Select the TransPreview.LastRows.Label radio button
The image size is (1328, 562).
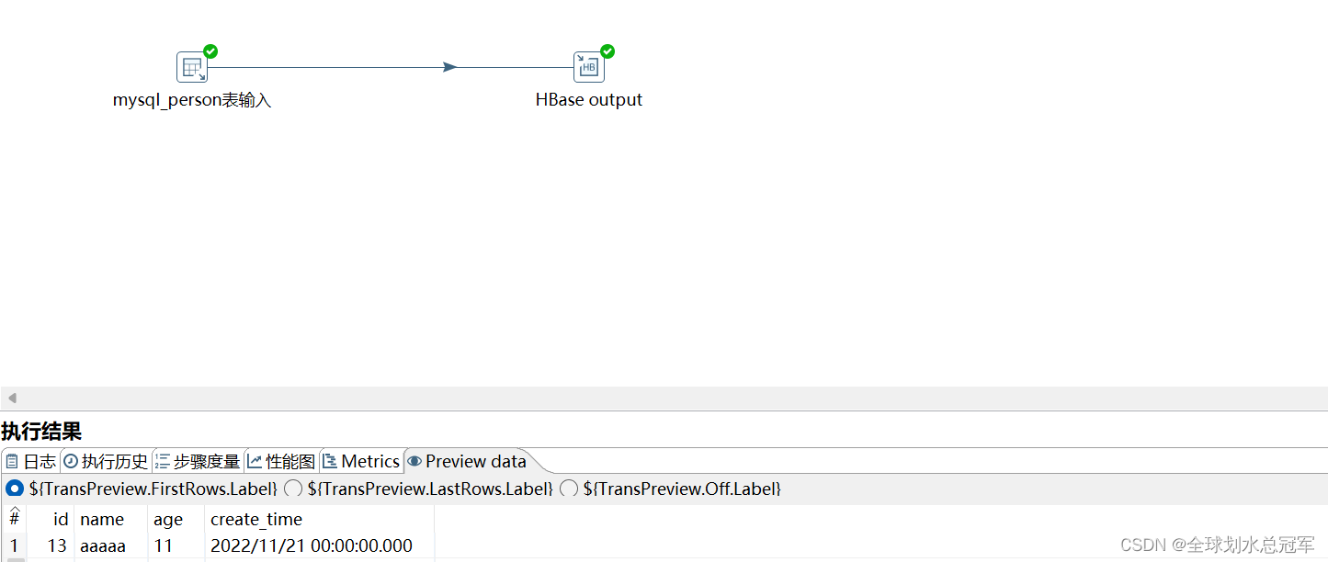[293, 489]
